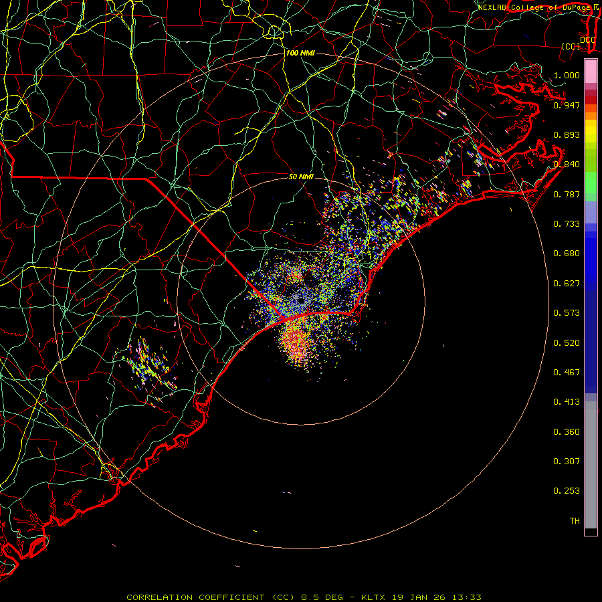Click the 0.413 legend value

pos(567,402)
